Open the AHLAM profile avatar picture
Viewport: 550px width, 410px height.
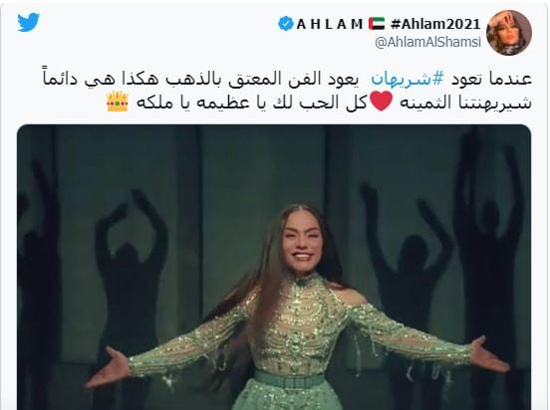point(509,33)
